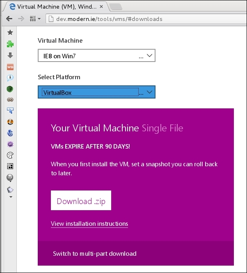Go back with the browser back arrow
The image size is (247, 273).
pos(9,18)
